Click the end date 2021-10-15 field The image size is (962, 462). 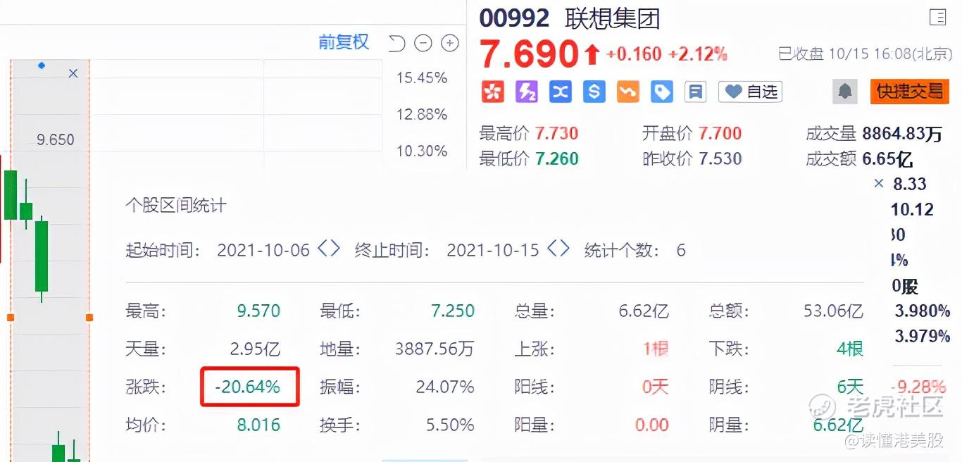click(493, 250)
